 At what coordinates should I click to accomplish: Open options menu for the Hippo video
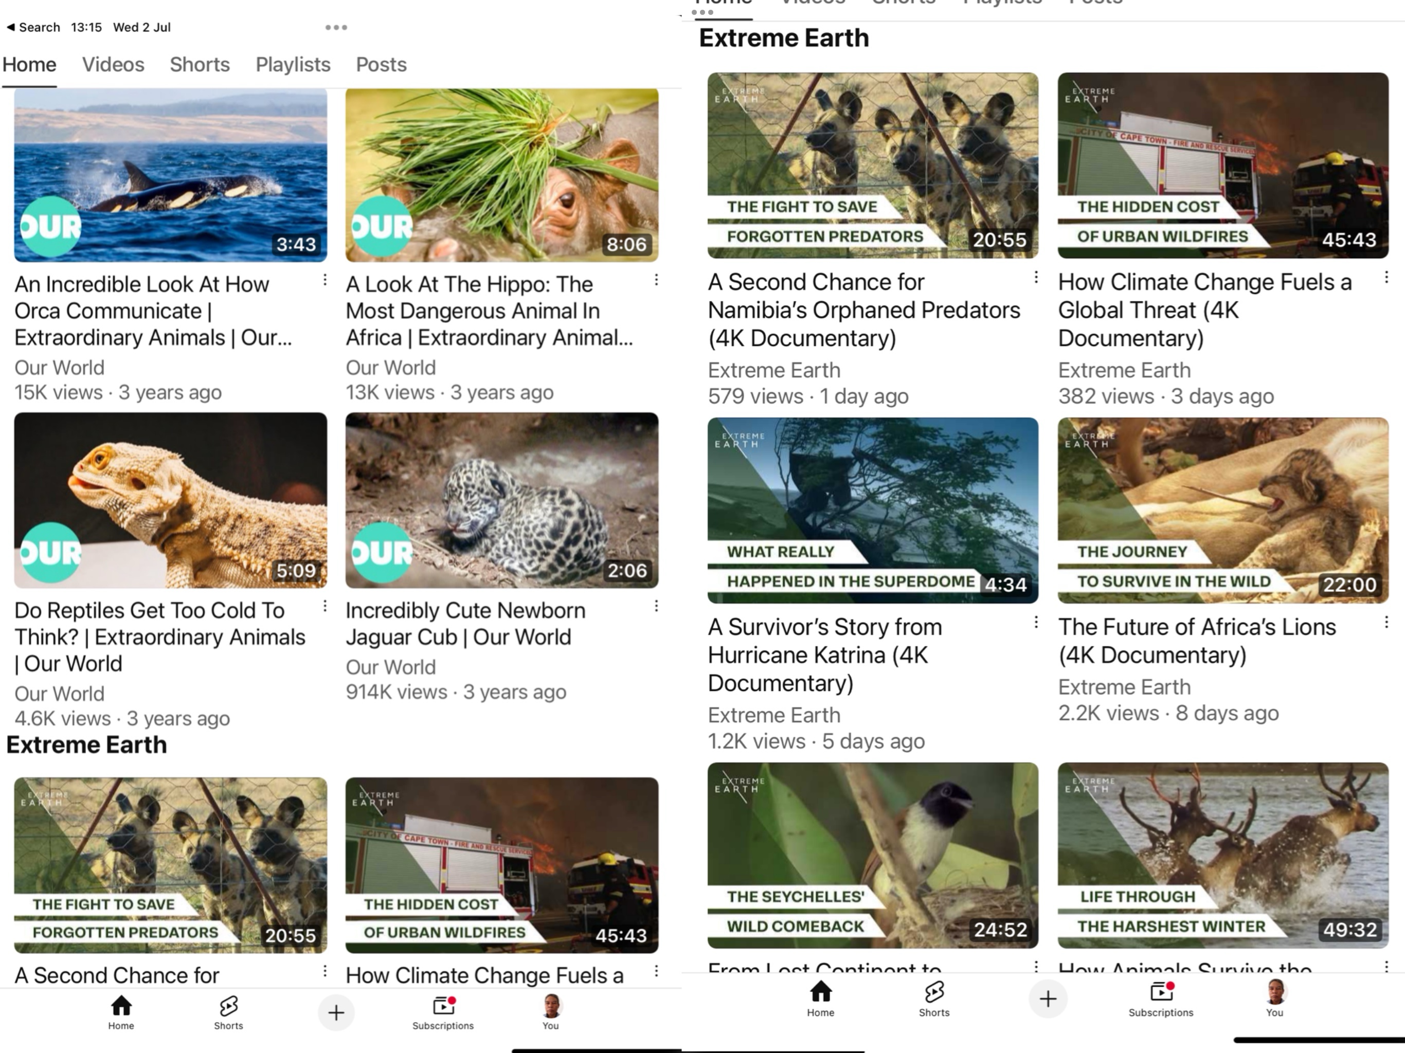[x=656, y=280]
